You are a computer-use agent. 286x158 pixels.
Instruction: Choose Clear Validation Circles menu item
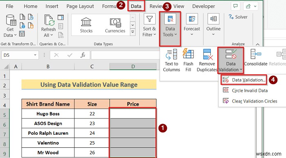pos(250,101)
